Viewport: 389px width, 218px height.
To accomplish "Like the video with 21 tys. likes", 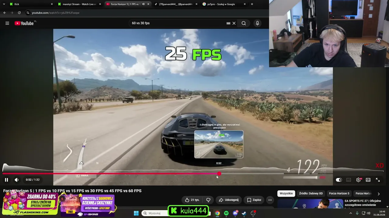I will point(192,200).
